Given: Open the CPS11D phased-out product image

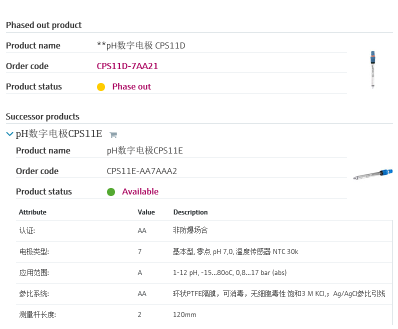Looking at the screenshot, I should click(x=372, y=69).
